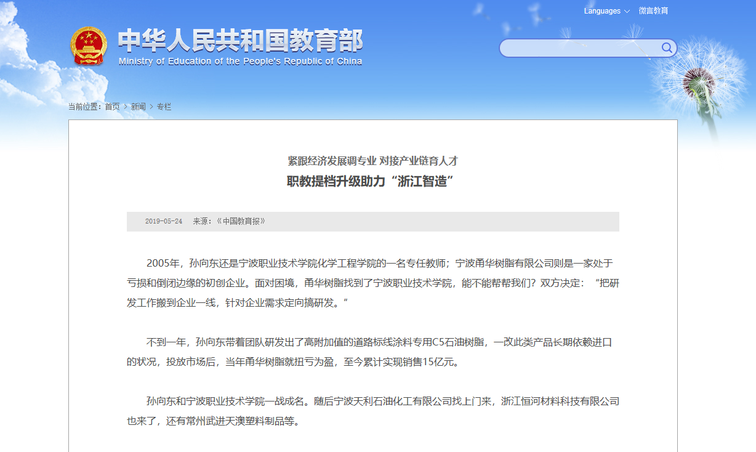756x452 pixels.
Task: Click the chevron between 新闻 and 专栏
Action: tap(151, 107)
